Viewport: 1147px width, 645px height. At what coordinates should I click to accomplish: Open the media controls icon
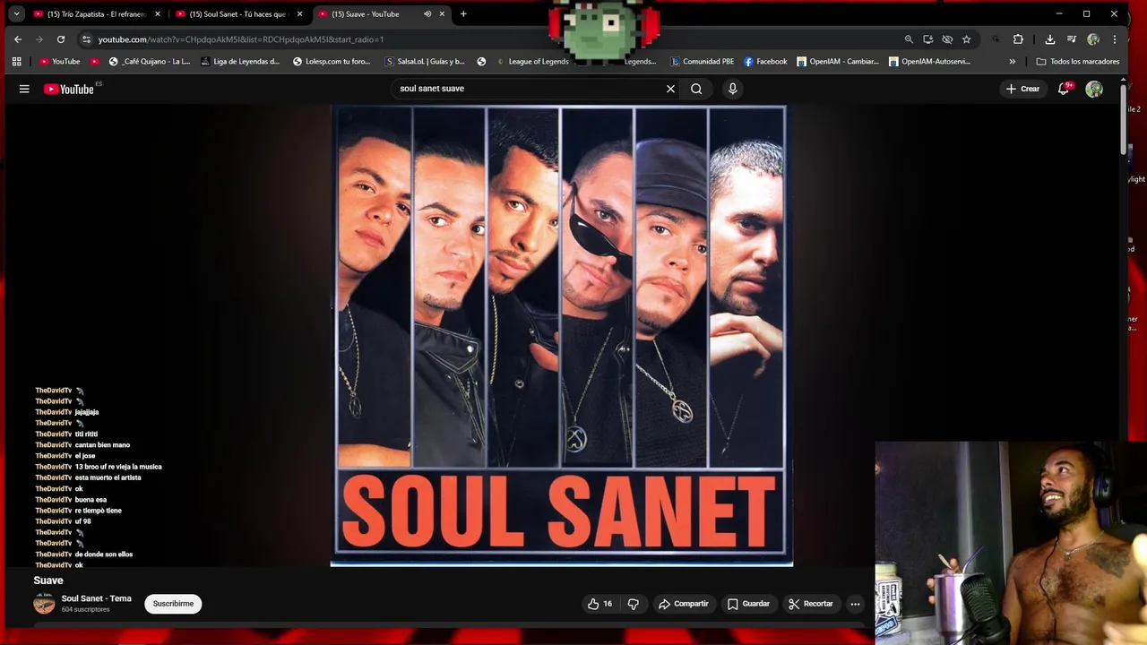pyautogui.click(x=1072, y=39)
